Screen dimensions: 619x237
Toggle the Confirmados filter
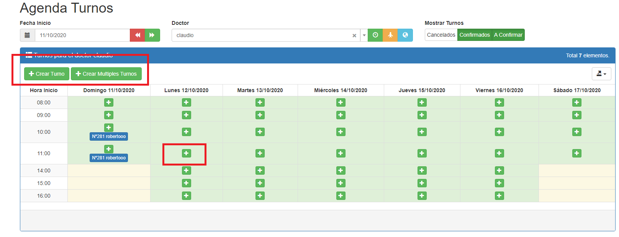pos(475,35)
